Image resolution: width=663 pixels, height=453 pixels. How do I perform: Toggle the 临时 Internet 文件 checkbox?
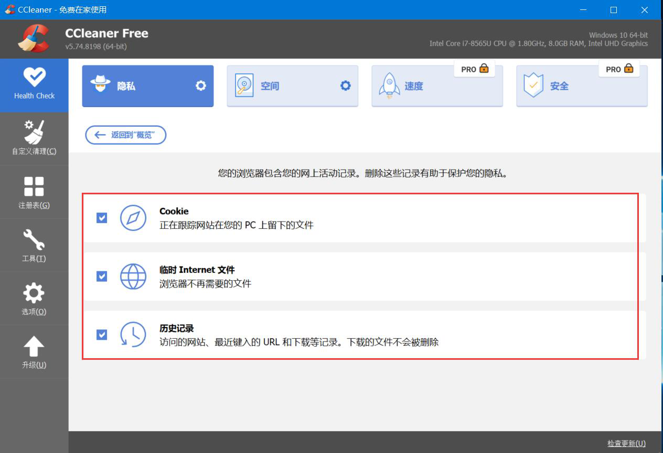point(102,277)
